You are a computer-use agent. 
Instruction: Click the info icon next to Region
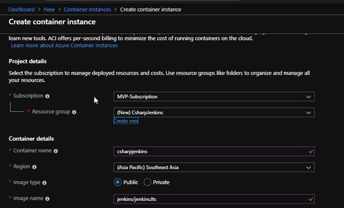coord(34,167)
